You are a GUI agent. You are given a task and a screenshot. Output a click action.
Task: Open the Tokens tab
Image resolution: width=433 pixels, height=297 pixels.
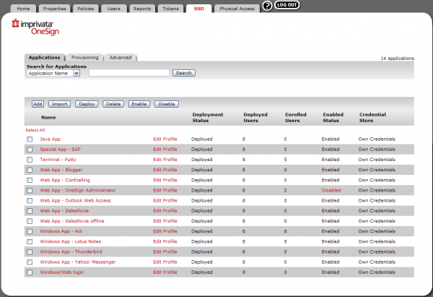click(170, 9)
